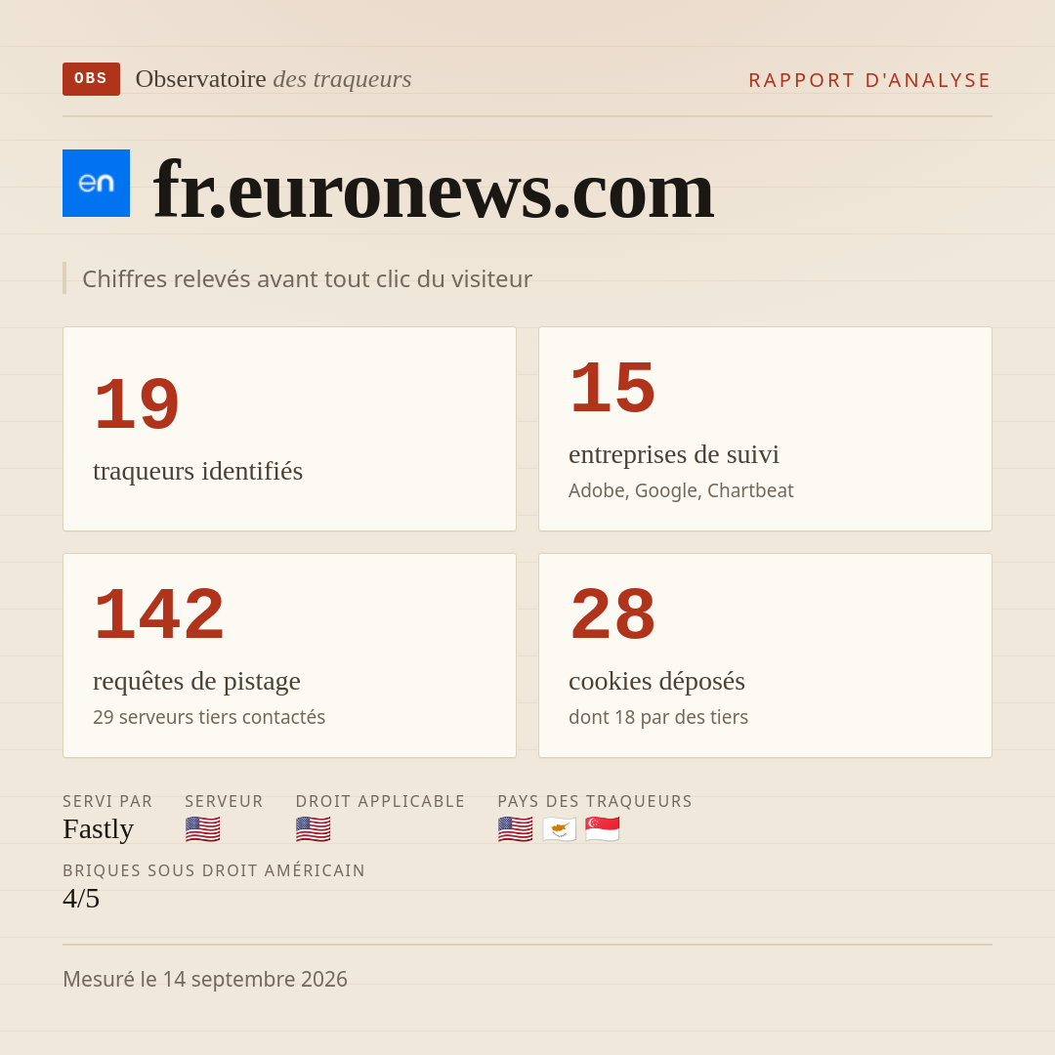This screenshot has width=1055, height=1055.
Task: Click the US flag under Pays des traqueurs
Action: click(516, 829)
